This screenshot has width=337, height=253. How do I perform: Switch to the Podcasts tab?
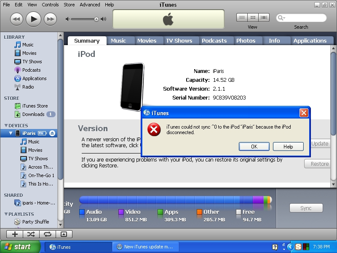[214, 40]
